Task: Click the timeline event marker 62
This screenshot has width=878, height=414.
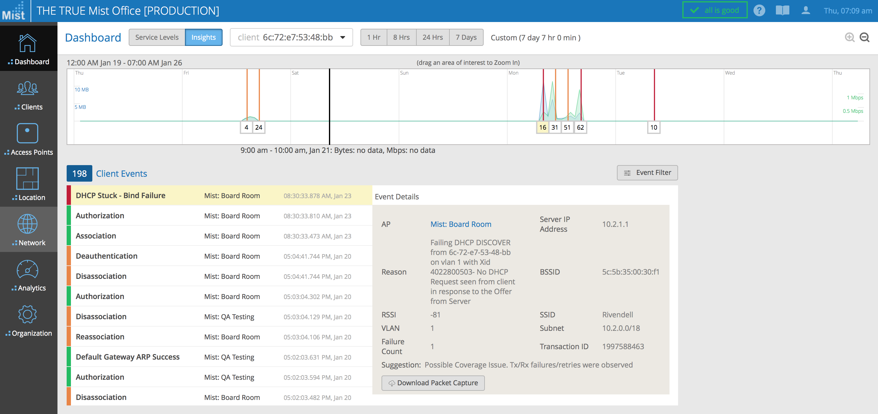Action: [580, 127]
